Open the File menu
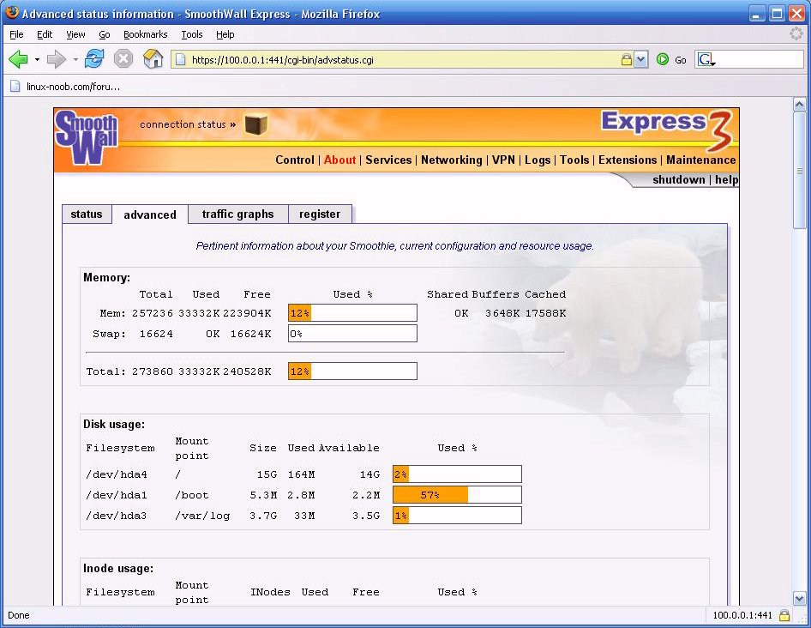 pyautogui.click(x=16, y=34)
